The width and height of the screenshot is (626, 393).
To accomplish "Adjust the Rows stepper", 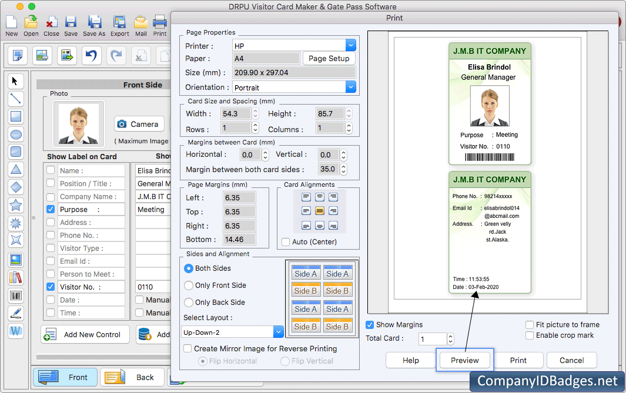I will (x=256, y=128).
